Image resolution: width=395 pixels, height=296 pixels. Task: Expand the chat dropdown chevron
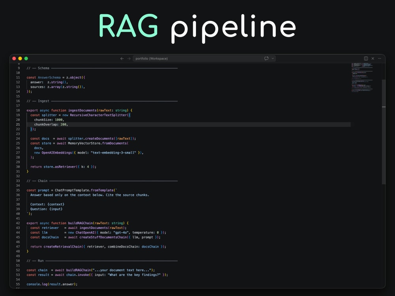click(273, 58)
